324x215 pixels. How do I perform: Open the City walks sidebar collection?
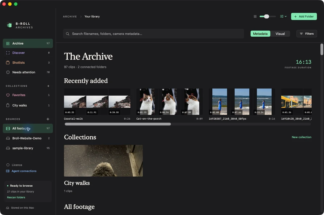(28, 105)
